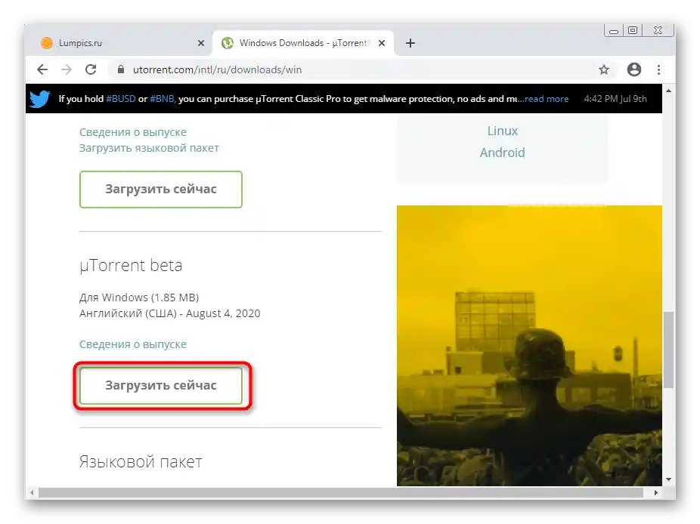
Task: Switch to the Lumpics.ru tab
Action: pos(119,43)
